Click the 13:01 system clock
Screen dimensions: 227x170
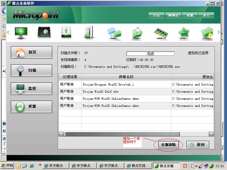click(x=219, y=166)
